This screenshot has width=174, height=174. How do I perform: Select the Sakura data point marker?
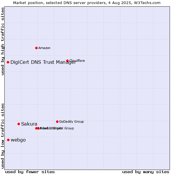(x=19, y=124)
